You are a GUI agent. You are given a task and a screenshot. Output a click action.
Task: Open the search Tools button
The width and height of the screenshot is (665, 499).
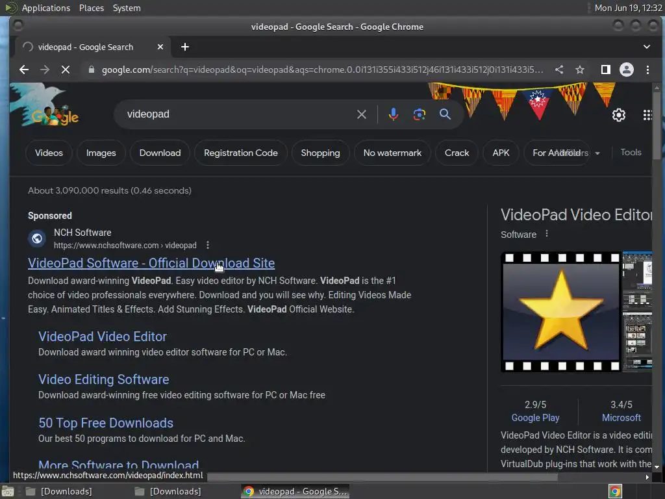click(631, 152)
